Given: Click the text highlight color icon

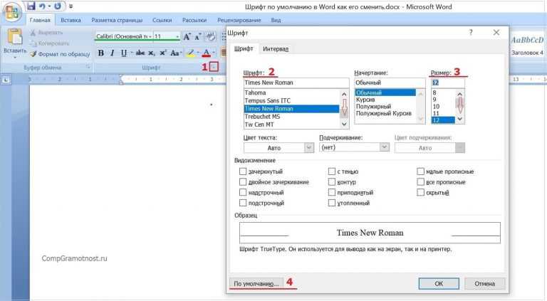Looking at the screenshot, I should [190, 53].
